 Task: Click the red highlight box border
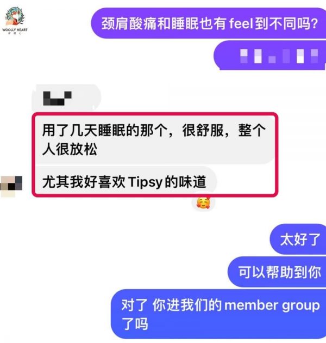pos(155,114)
